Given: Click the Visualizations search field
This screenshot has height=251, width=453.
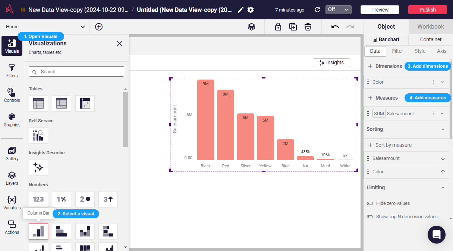Looking at the screenshot, I should pos(76,71).
